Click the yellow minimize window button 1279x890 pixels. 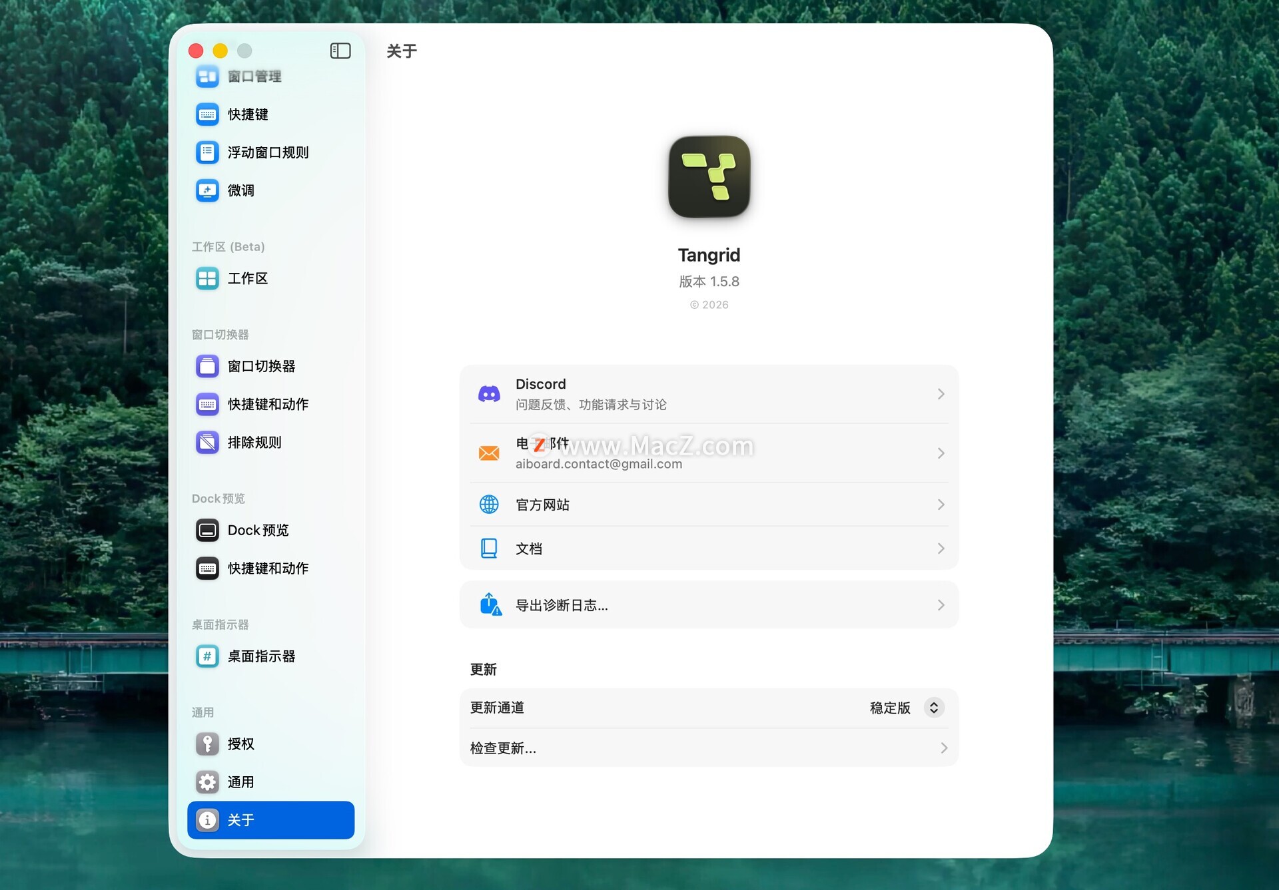pyautogui.click(x=220, y=51)
